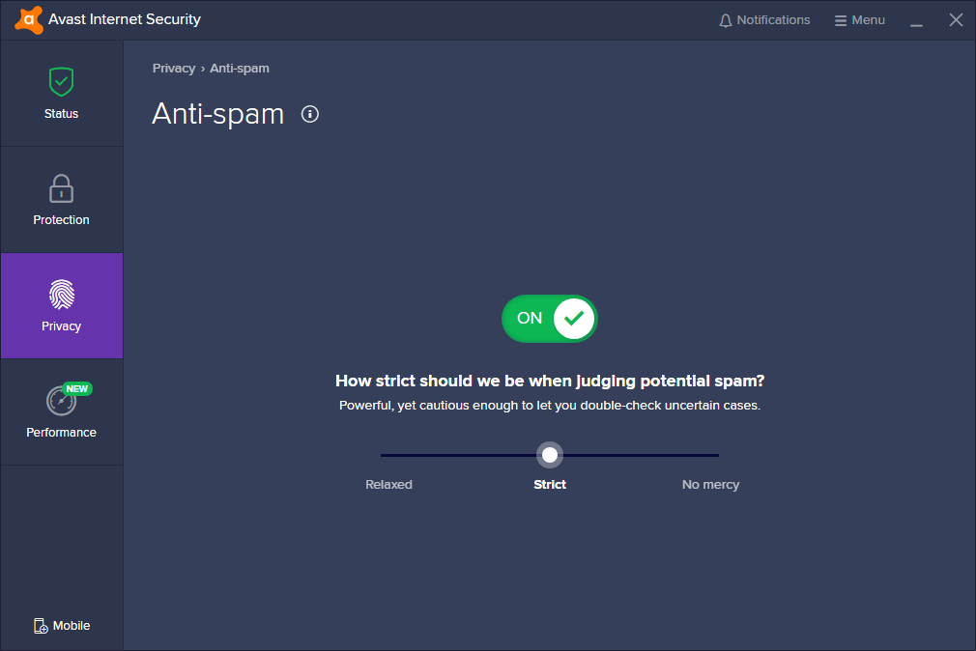Click the Anti-spam info icon
This screenshot has width=976, height=651.
(310, 114)
